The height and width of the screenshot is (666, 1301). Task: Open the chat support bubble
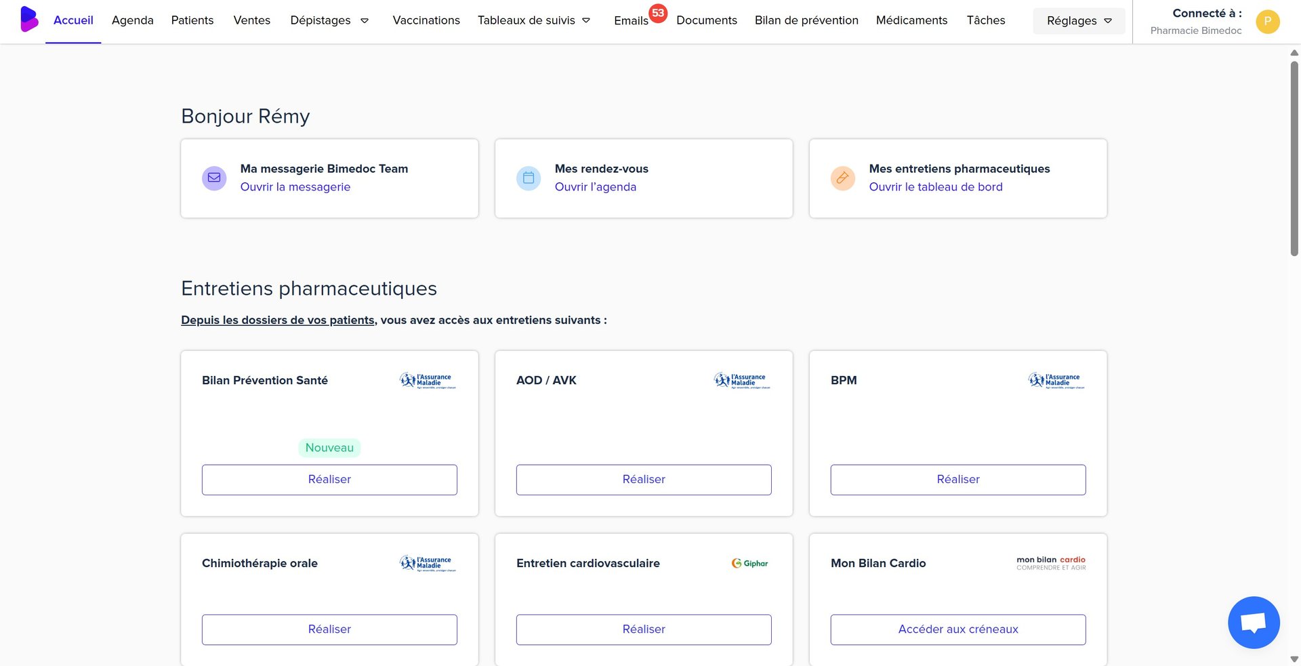pyautogui.click(x=1254, y=622)
